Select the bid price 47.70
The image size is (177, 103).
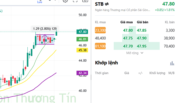tap(128, 46)
